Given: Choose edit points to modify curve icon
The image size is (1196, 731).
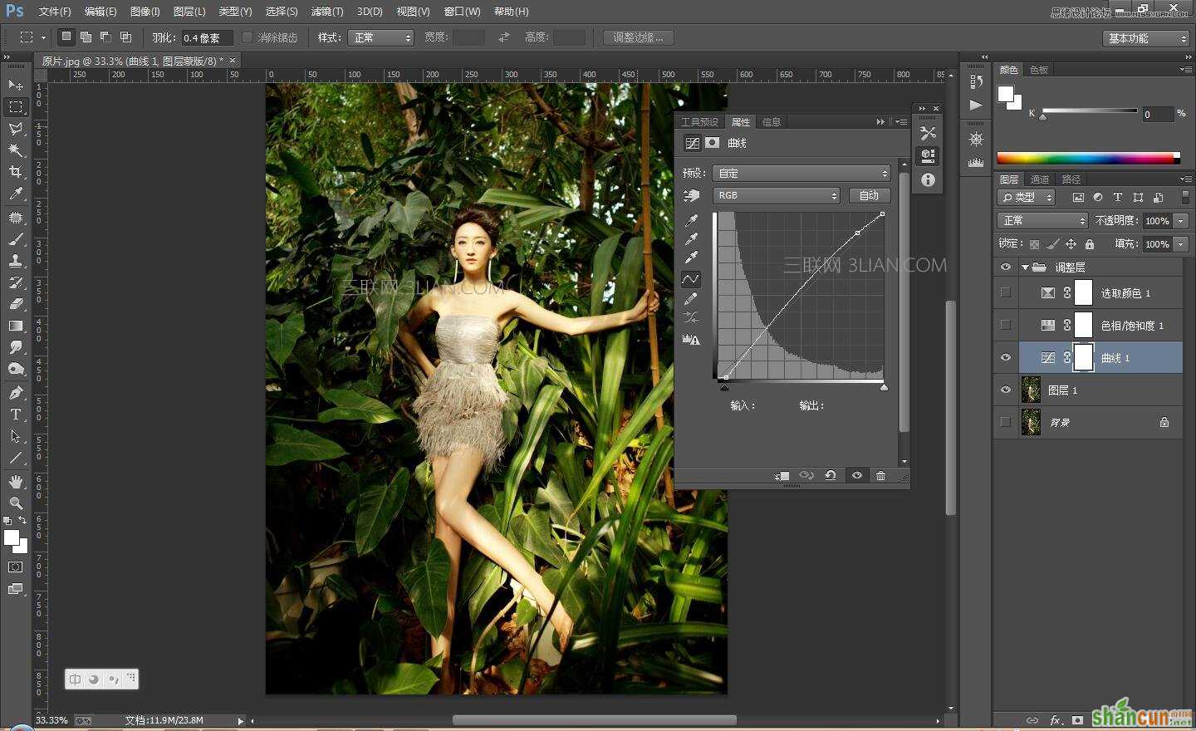Looking at the screenshot, I should click(x=691, y=279).
